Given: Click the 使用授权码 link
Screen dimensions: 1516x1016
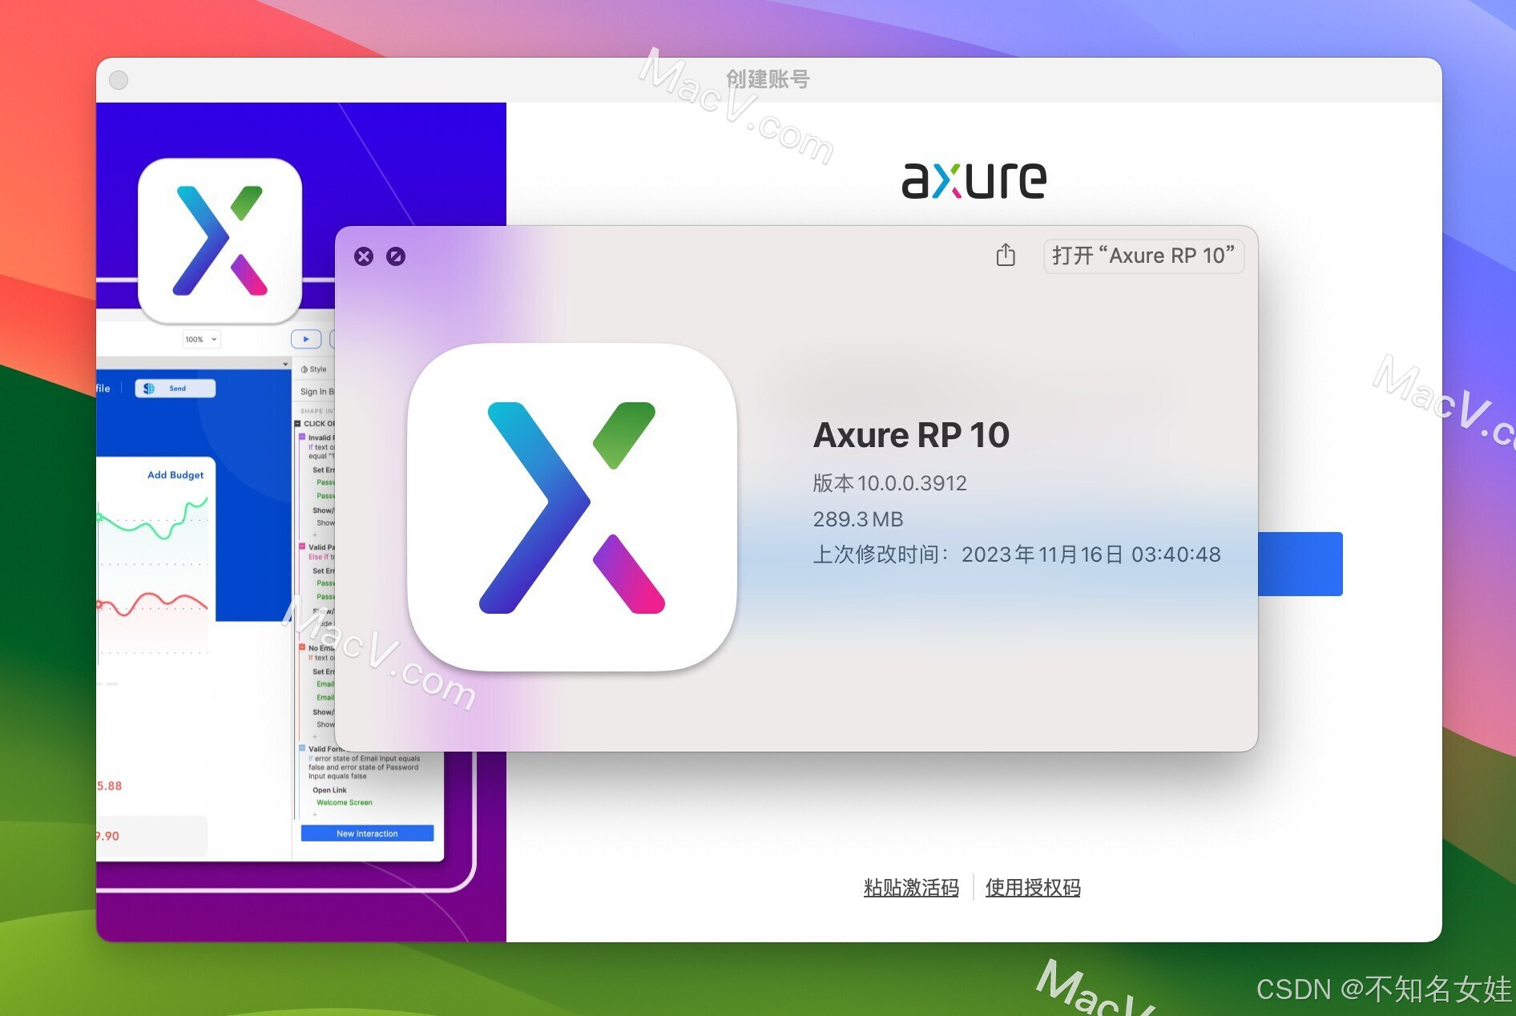Looking at the screenshot, I should click(1033, 887).
